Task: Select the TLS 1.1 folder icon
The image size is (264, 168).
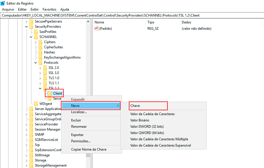Action: (x=45, y=83)
